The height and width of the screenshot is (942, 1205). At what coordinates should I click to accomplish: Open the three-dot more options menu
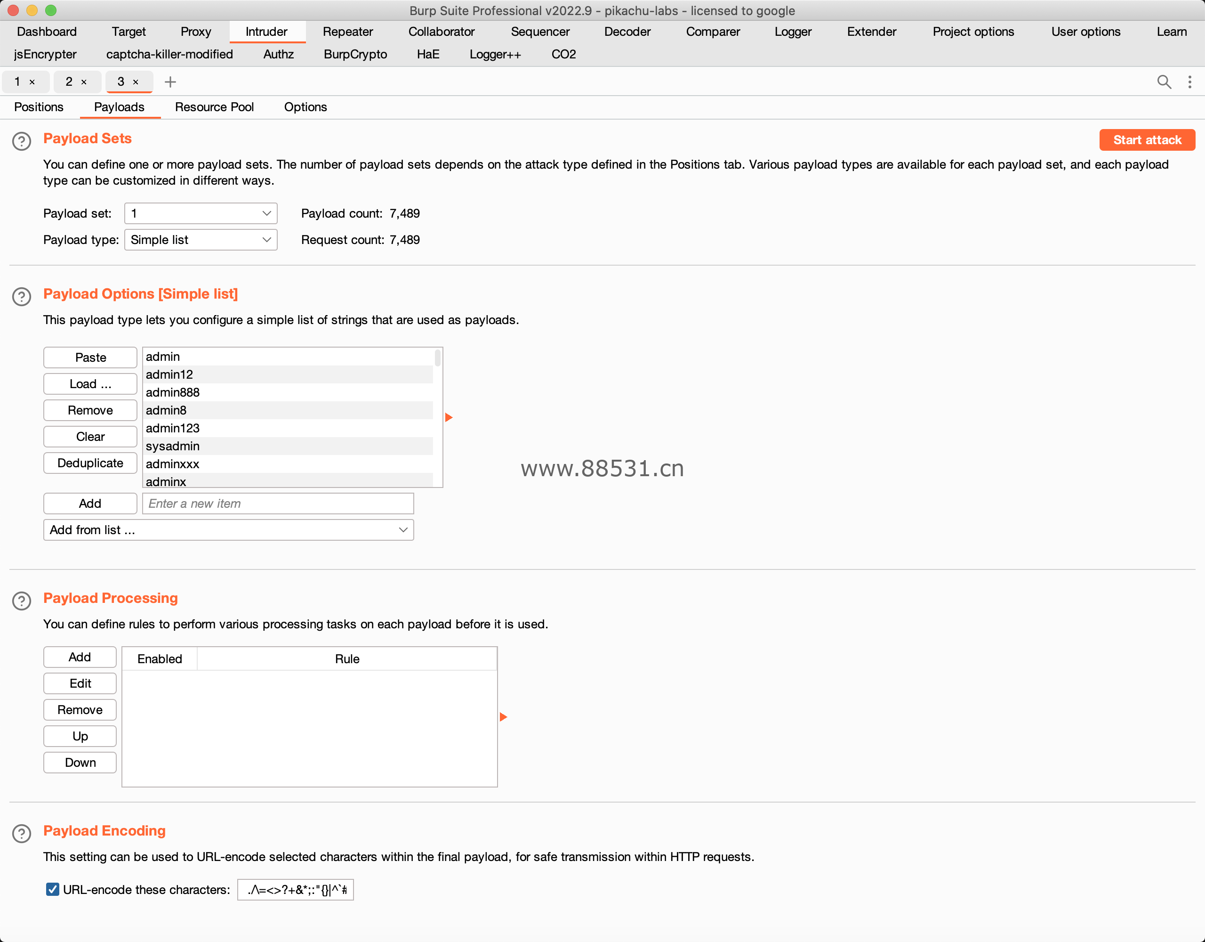(x=1189, y=82)
